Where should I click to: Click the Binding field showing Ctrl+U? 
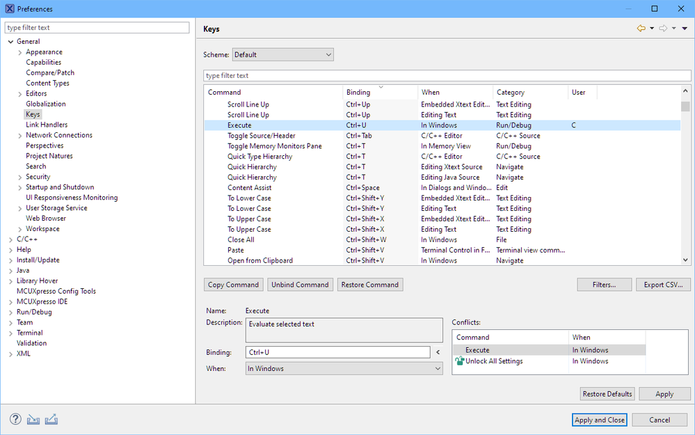pyautogui.click(x=337, y=352)
